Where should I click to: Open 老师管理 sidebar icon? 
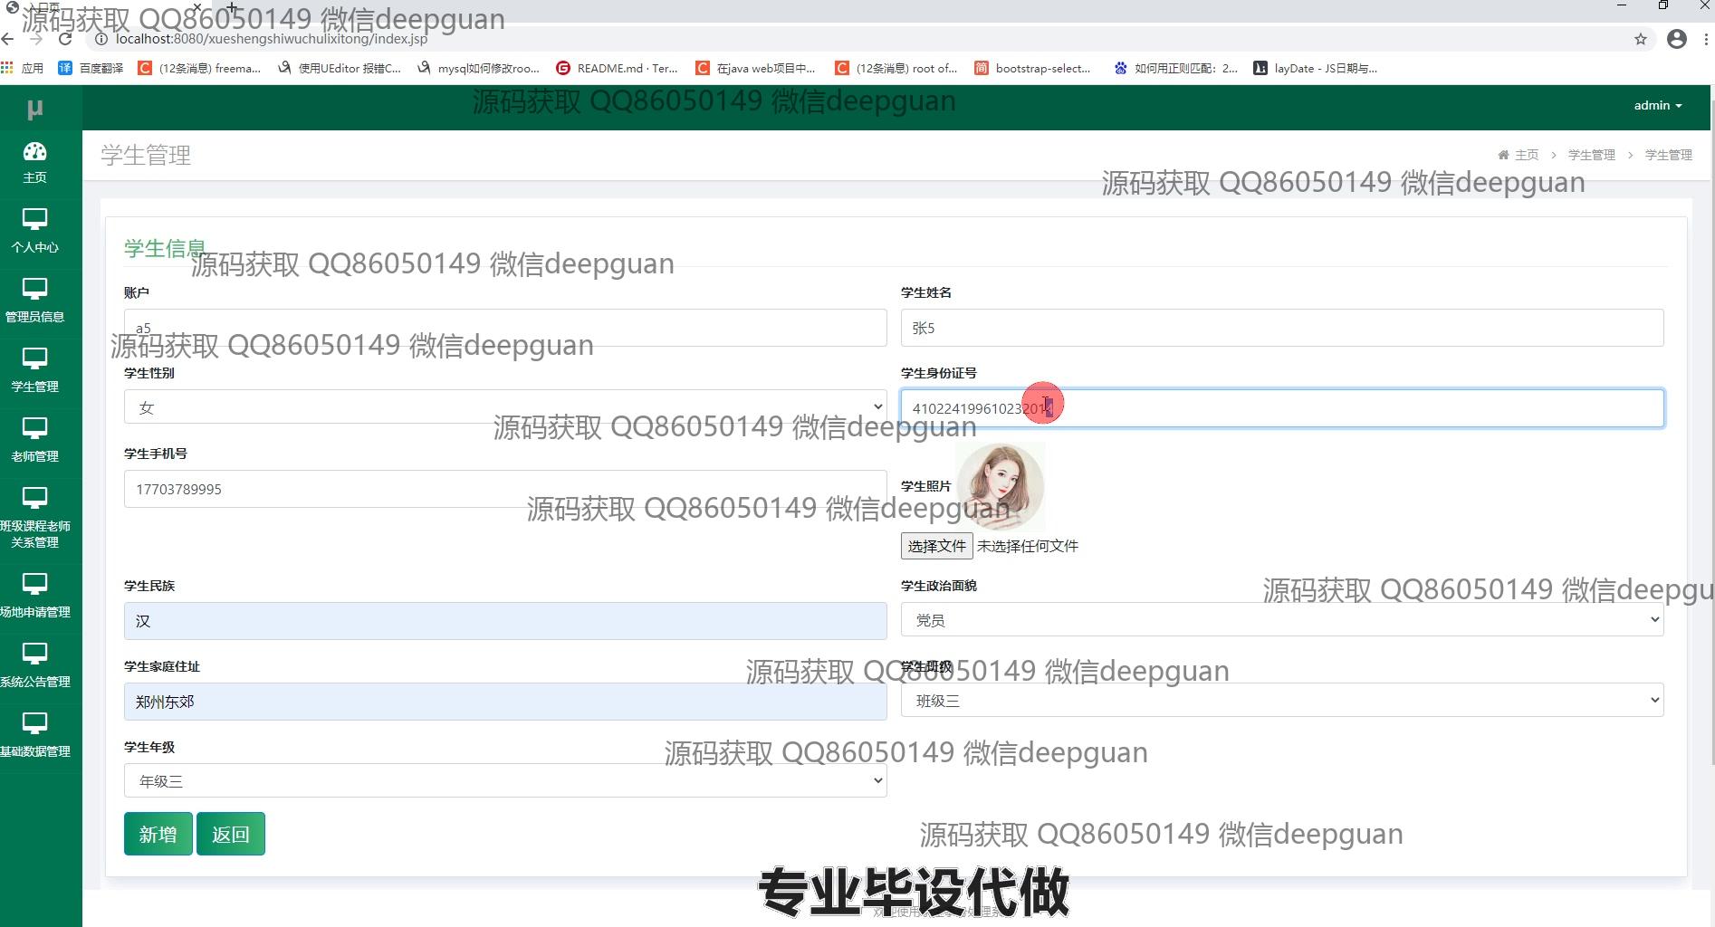tap(34, 429)
